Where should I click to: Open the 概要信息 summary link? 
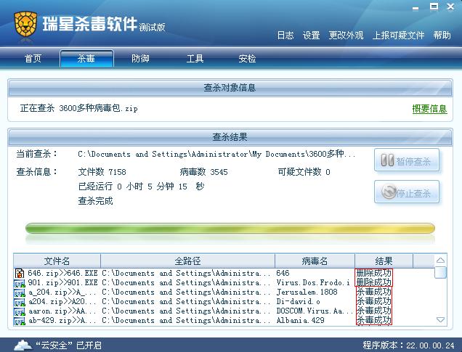coord(429,109)
